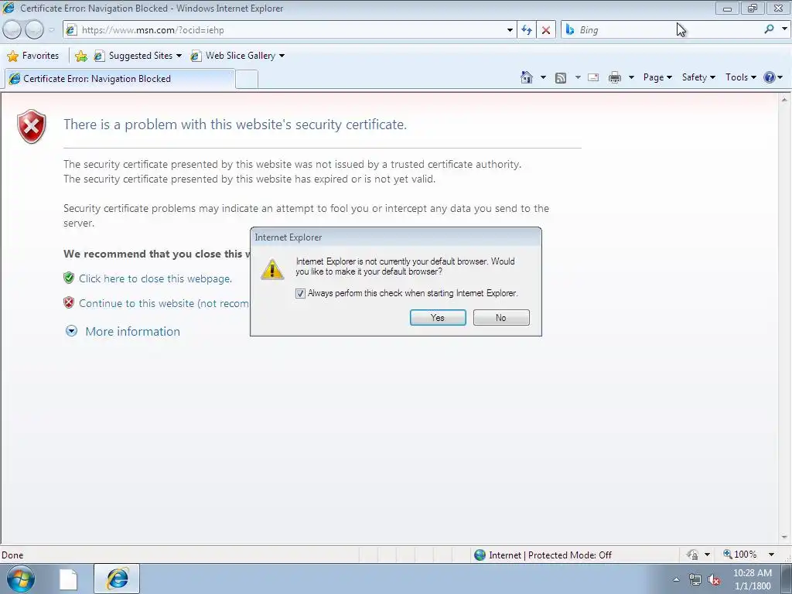Expand the Print dropdown arrow

tap(631, 77)
